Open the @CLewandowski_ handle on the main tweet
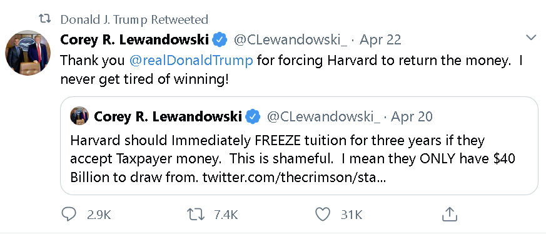The image size is (546, 239). (290, 40)
